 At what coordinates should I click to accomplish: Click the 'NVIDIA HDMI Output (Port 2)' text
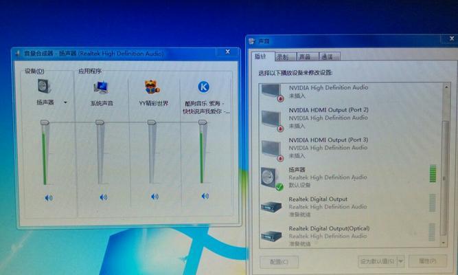click(329, 110)
